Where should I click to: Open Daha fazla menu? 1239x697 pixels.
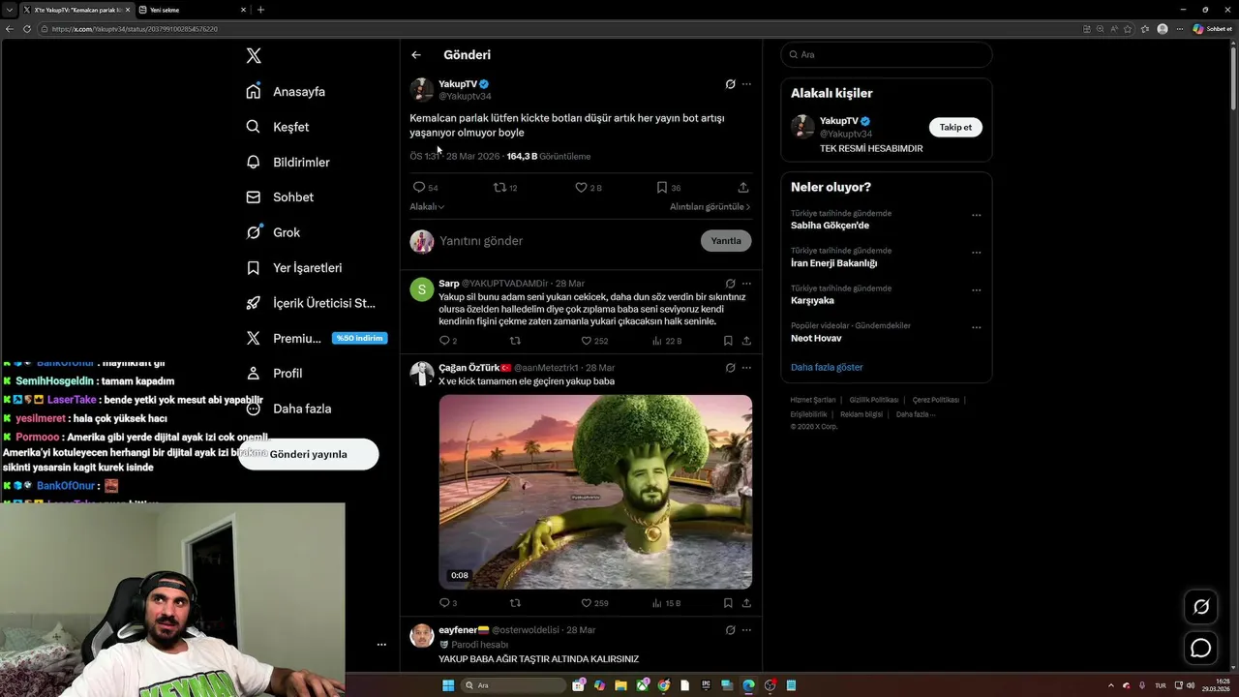(x=288, y=409)
